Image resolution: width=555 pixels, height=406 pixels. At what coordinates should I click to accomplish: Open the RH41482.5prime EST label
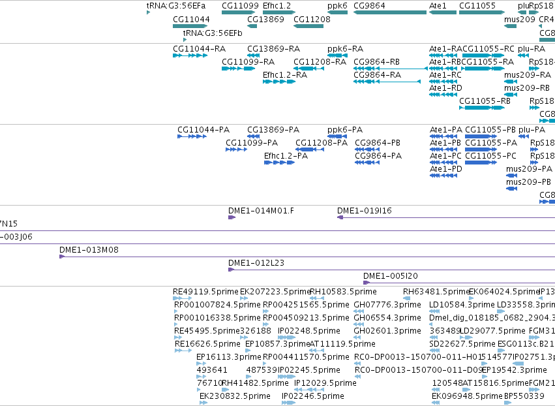[255, 383]
